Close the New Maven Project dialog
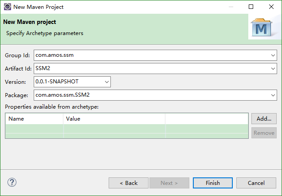Image resolution: width=282 pixels, height=196 pixels. point(271,7)
